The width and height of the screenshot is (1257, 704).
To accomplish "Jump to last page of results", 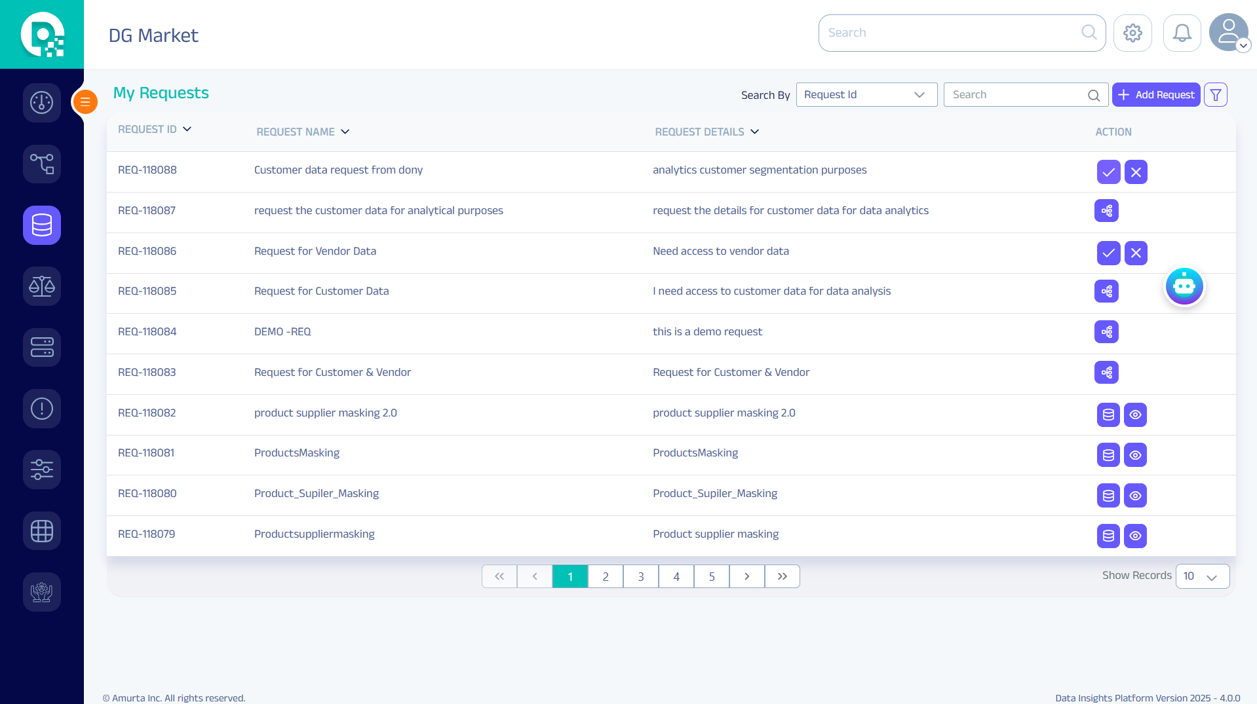I will tap(782, 576).
